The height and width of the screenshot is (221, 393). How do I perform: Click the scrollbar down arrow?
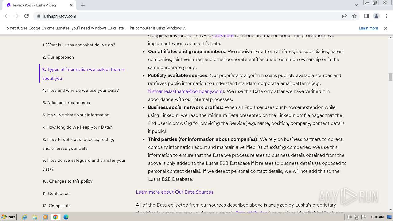[x=390, y=210]
